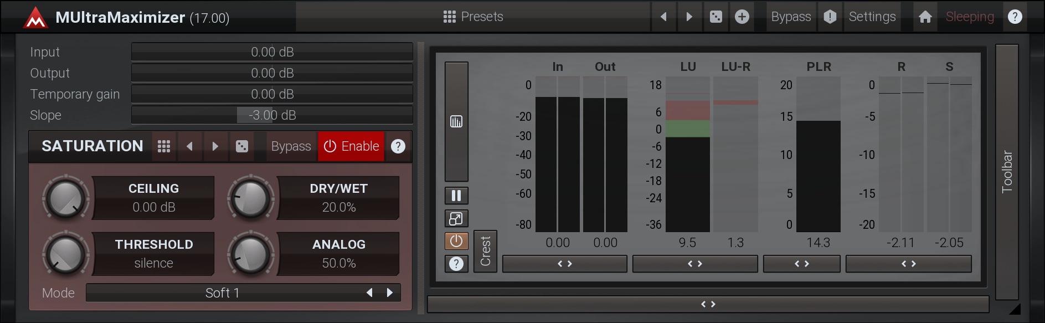1045x323 pixels.
Task: Click the meter pop-out window icon
Action: tap(456, 219)
